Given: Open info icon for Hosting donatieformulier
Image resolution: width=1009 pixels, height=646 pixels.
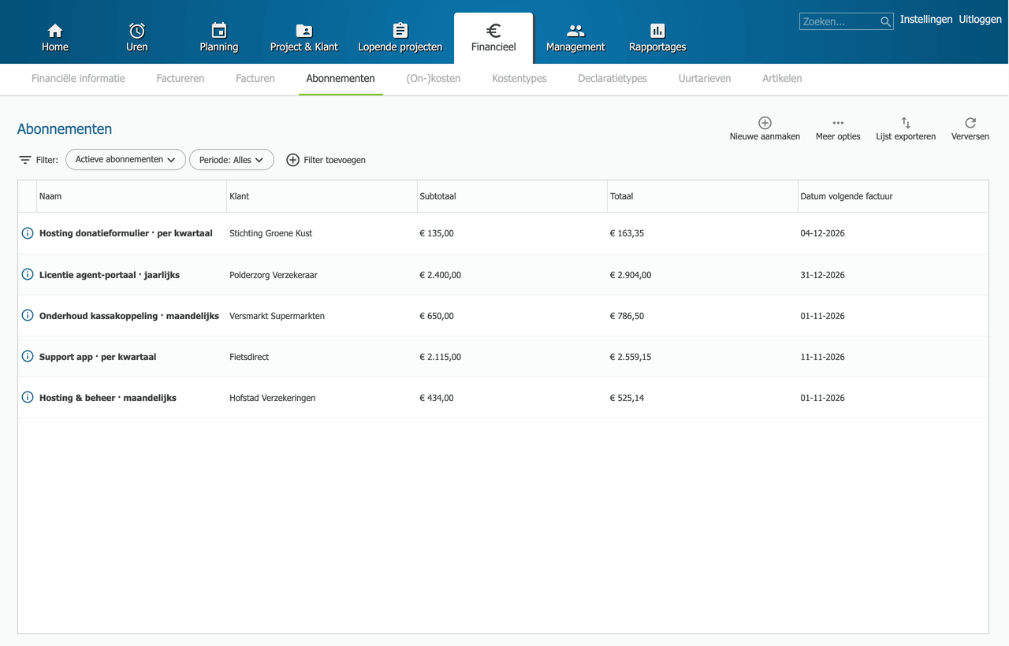Looking at the screenshot, I should (28, 233).
